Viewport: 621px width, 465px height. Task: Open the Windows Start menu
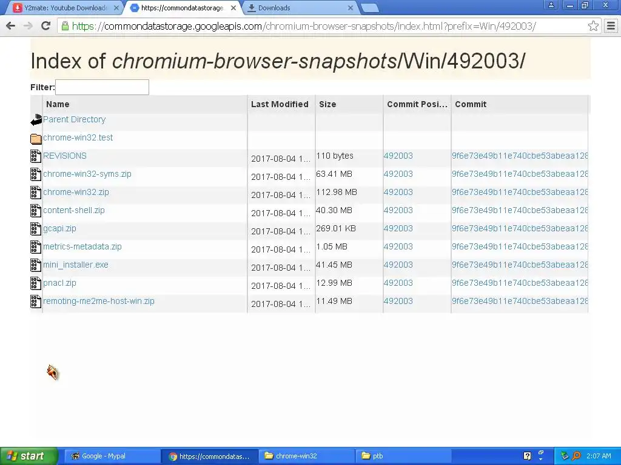click(x=29, y=456)
